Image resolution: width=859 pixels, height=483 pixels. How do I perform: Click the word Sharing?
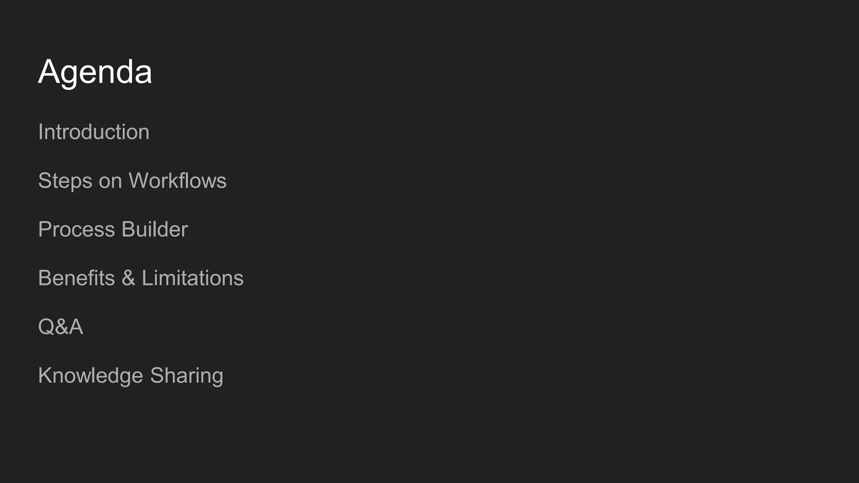point(187,376)
